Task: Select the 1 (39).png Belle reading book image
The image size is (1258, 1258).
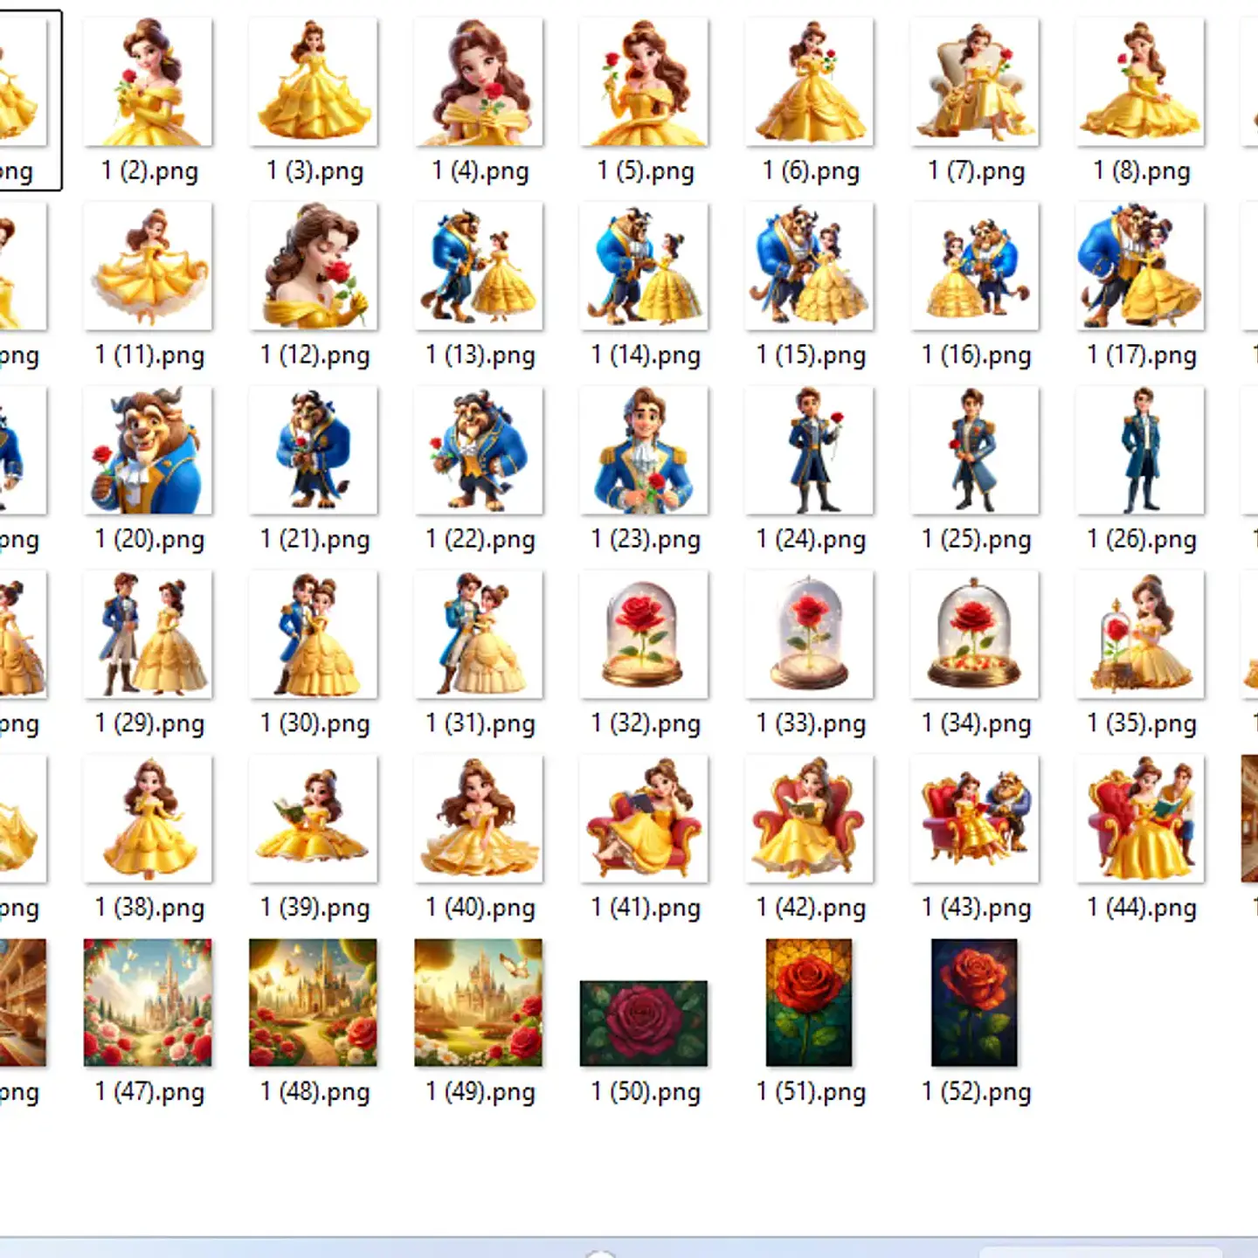Action: (314, 819)
